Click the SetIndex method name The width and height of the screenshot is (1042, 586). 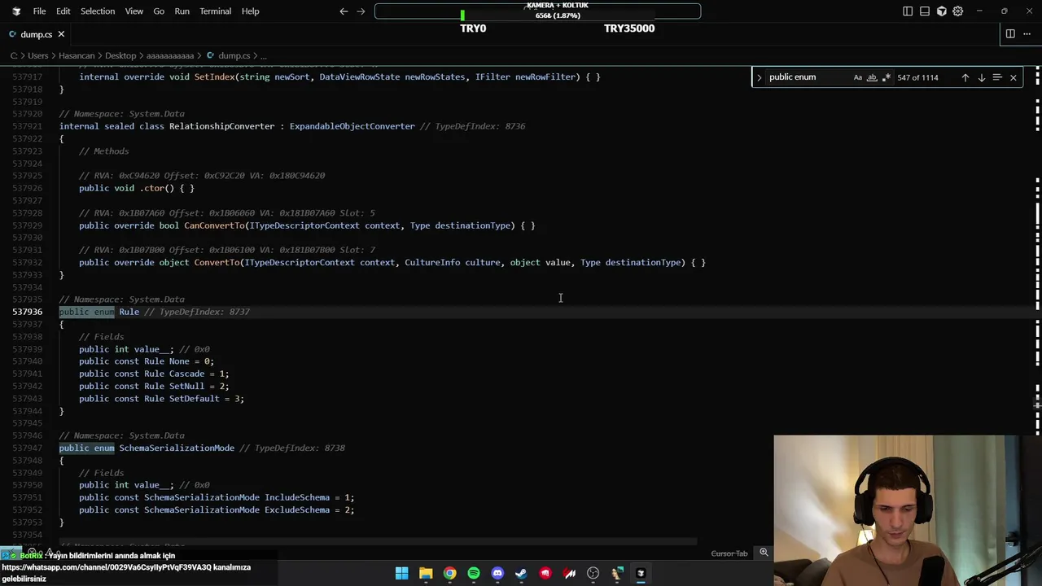click(214, 77)
